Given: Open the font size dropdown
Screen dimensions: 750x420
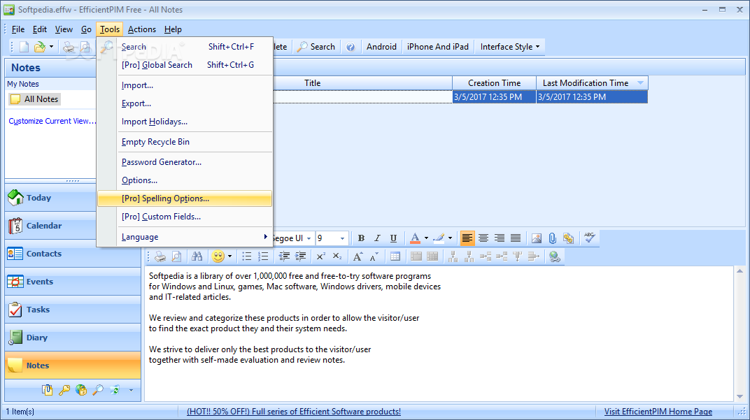Looking at the screenshot, I should [x=342, y=238].
